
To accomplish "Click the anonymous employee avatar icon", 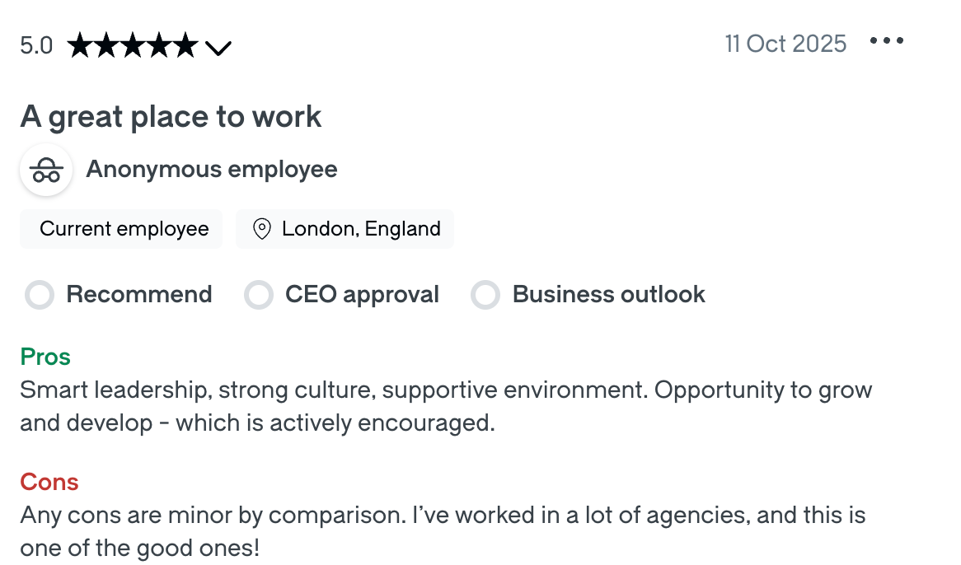I will (x=46, y=170).
